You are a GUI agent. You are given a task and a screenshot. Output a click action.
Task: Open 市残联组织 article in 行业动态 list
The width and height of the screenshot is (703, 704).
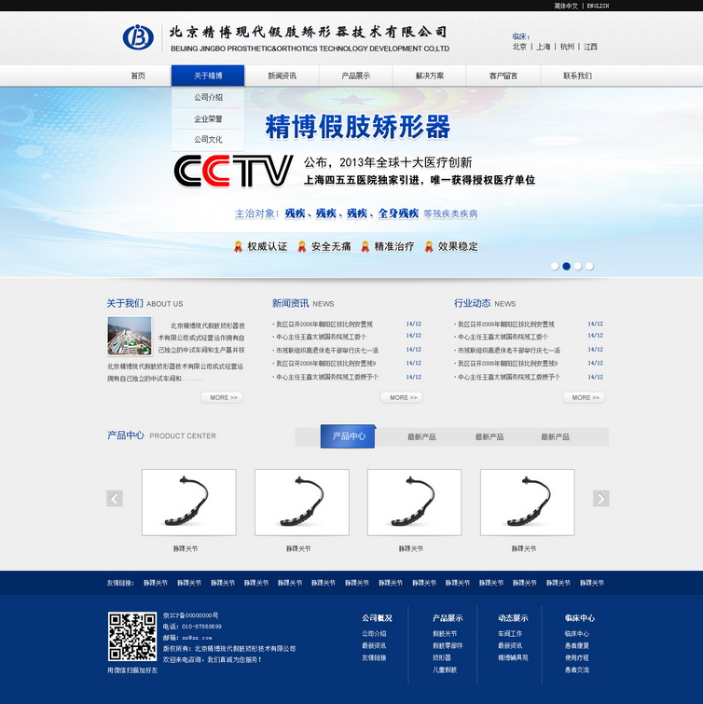click(509, 351)
